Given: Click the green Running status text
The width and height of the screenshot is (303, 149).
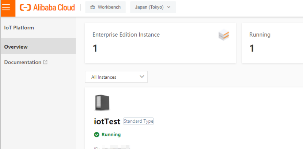Looking at the screenshot, I should coord(111,135).
